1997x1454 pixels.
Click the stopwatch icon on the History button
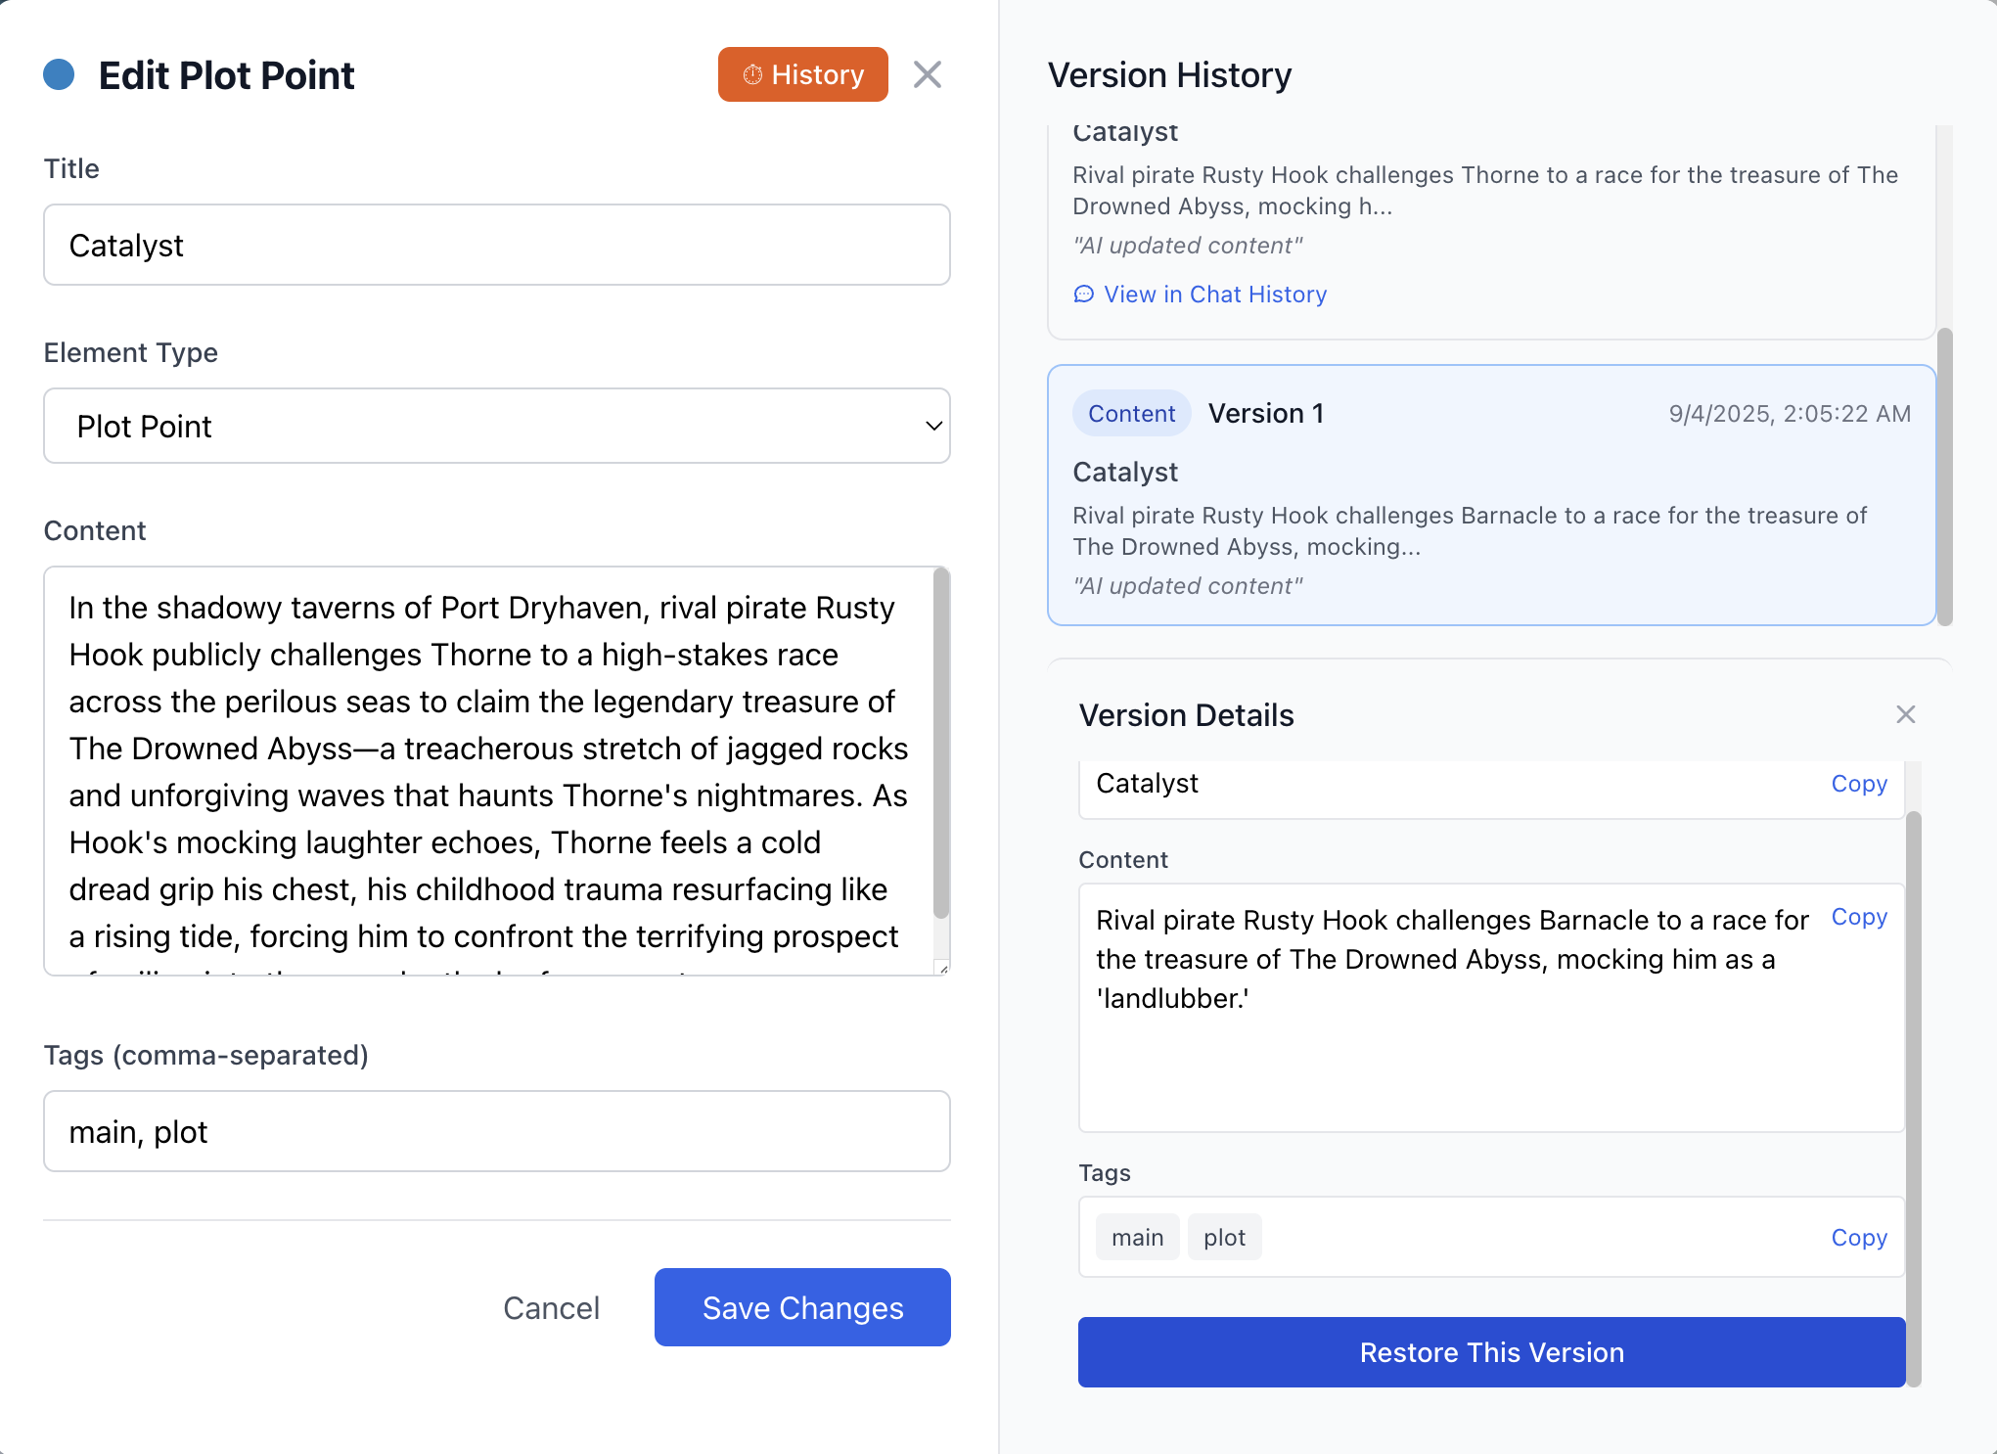tap(751, 74)
